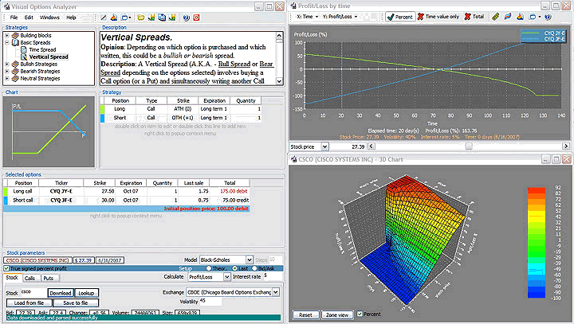Viewport: 574px width, 324px height.
Task: Click the Total toggle in chart toolbar
Action: click(x=474, y=16)
